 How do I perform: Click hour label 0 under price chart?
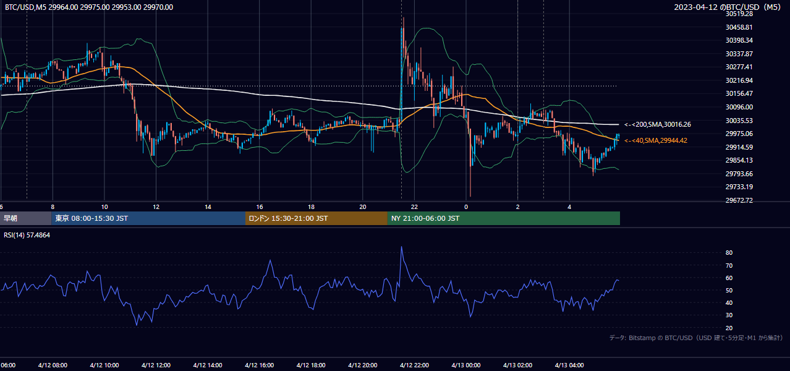(466, 207)
